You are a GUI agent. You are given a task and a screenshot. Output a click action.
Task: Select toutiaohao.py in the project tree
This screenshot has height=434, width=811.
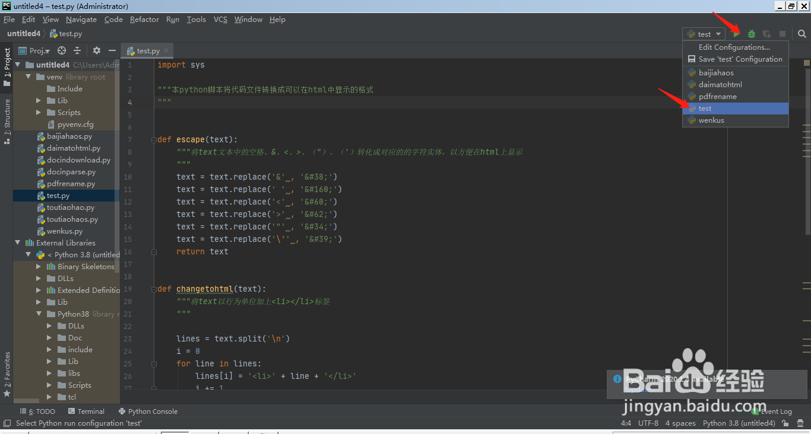tap(71, 208)
